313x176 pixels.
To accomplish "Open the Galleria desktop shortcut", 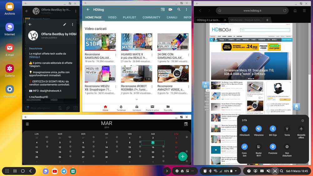I will pos(10,71).
